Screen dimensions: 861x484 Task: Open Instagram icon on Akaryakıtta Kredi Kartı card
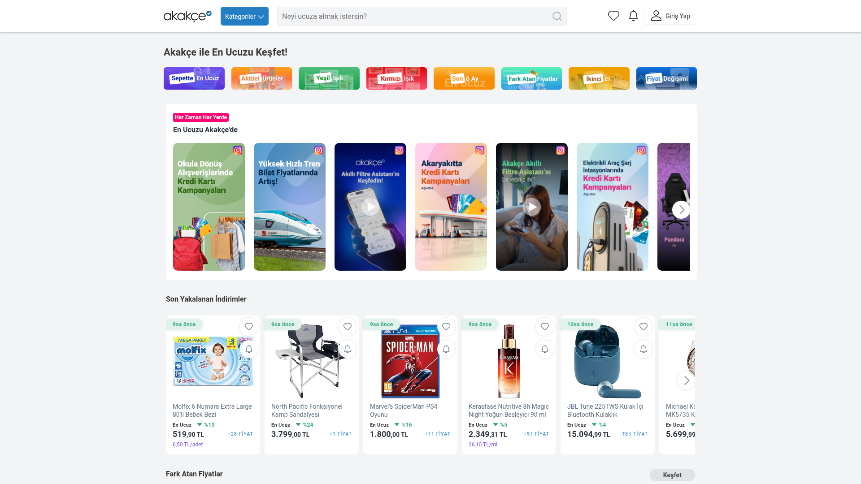click(x=480, y=150)
